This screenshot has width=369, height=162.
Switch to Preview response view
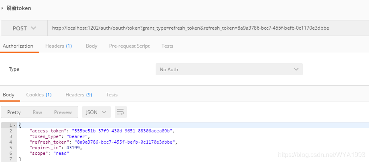63,112
